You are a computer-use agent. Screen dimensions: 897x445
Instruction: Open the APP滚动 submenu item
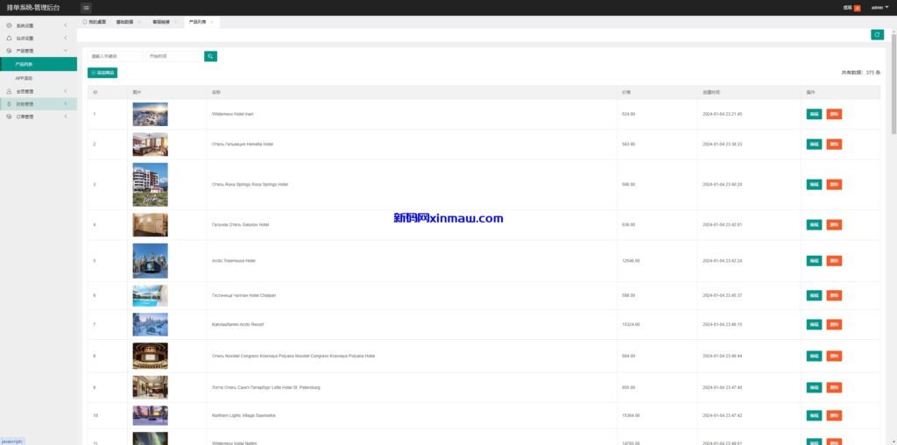coord(24,78)
